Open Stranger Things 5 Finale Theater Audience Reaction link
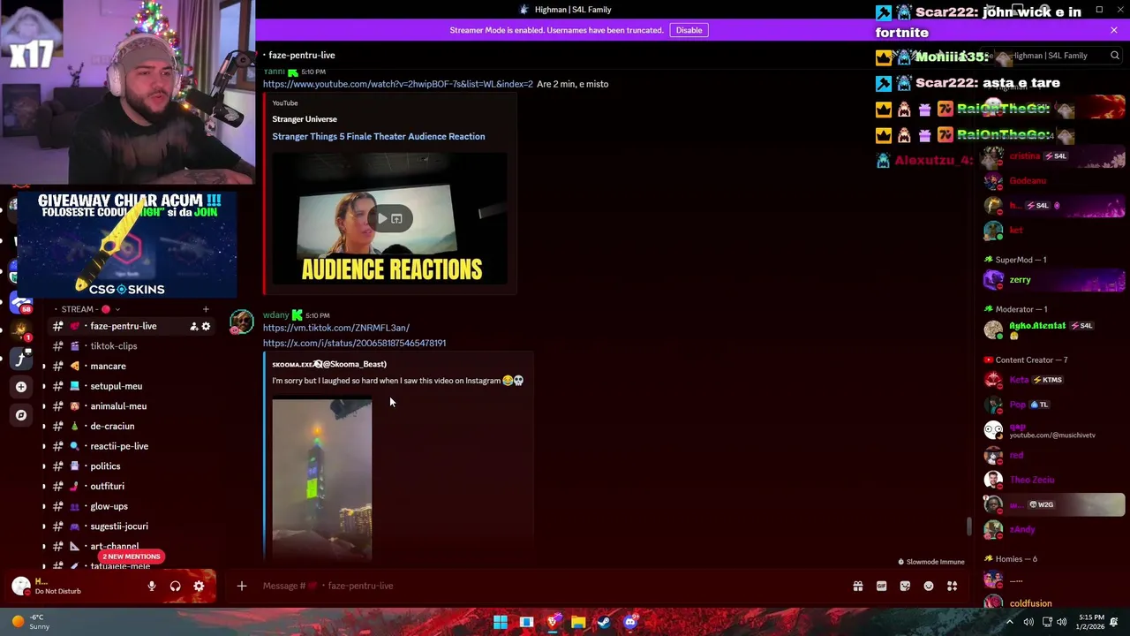The height and width of the screenshot is (636, 1130). 378,136
